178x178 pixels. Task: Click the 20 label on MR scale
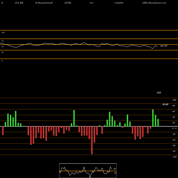[173, 123]
